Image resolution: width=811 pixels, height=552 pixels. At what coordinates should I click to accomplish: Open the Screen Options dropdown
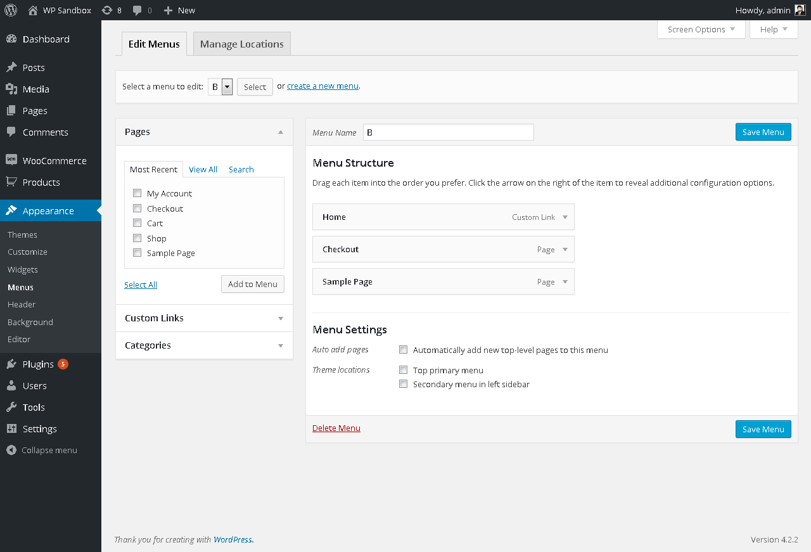point(701,29)
